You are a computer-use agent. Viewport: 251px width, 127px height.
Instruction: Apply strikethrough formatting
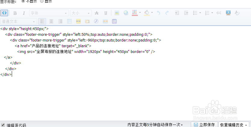(97, 13)
